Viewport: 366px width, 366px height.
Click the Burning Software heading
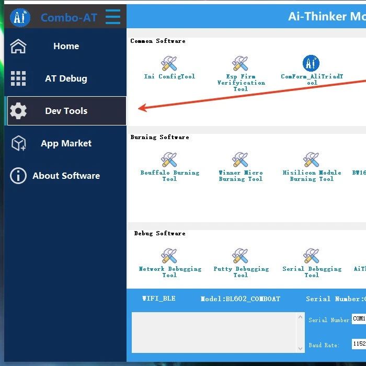coord(159,137)
